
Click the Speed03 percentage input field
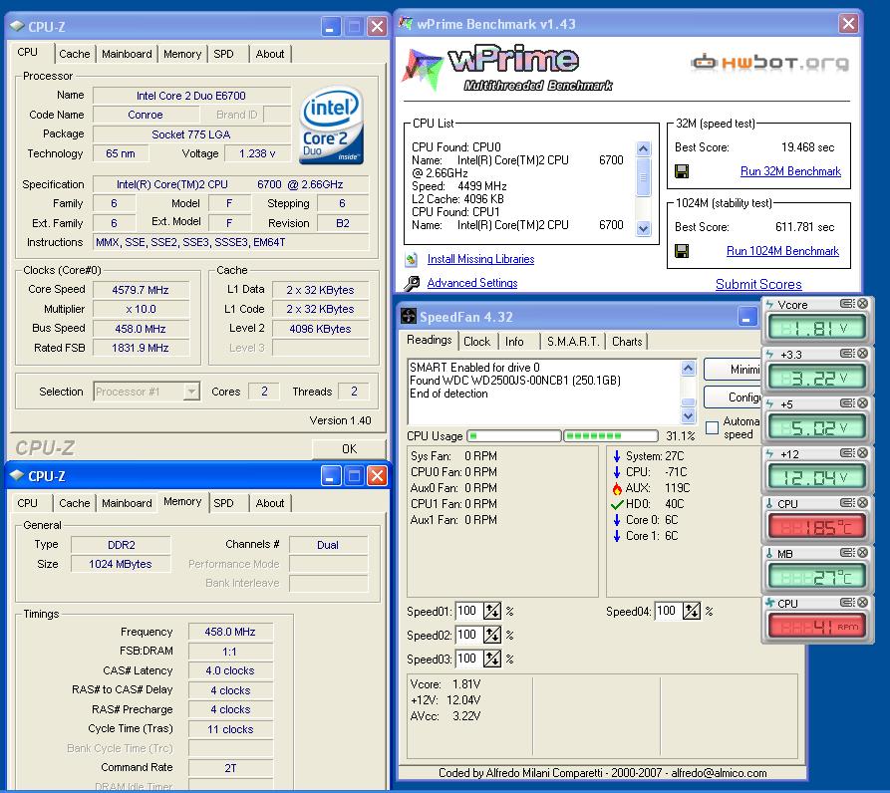click(467, 659)
